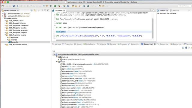The image size is (192, 108).
Task: Click the editor horizontal scrollbar
Action: tap(83, 40)
